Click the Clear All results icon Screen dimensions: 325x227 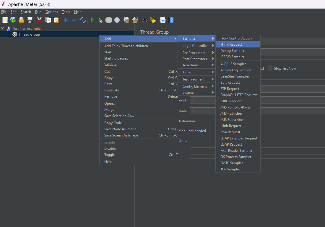click(135, 20)
